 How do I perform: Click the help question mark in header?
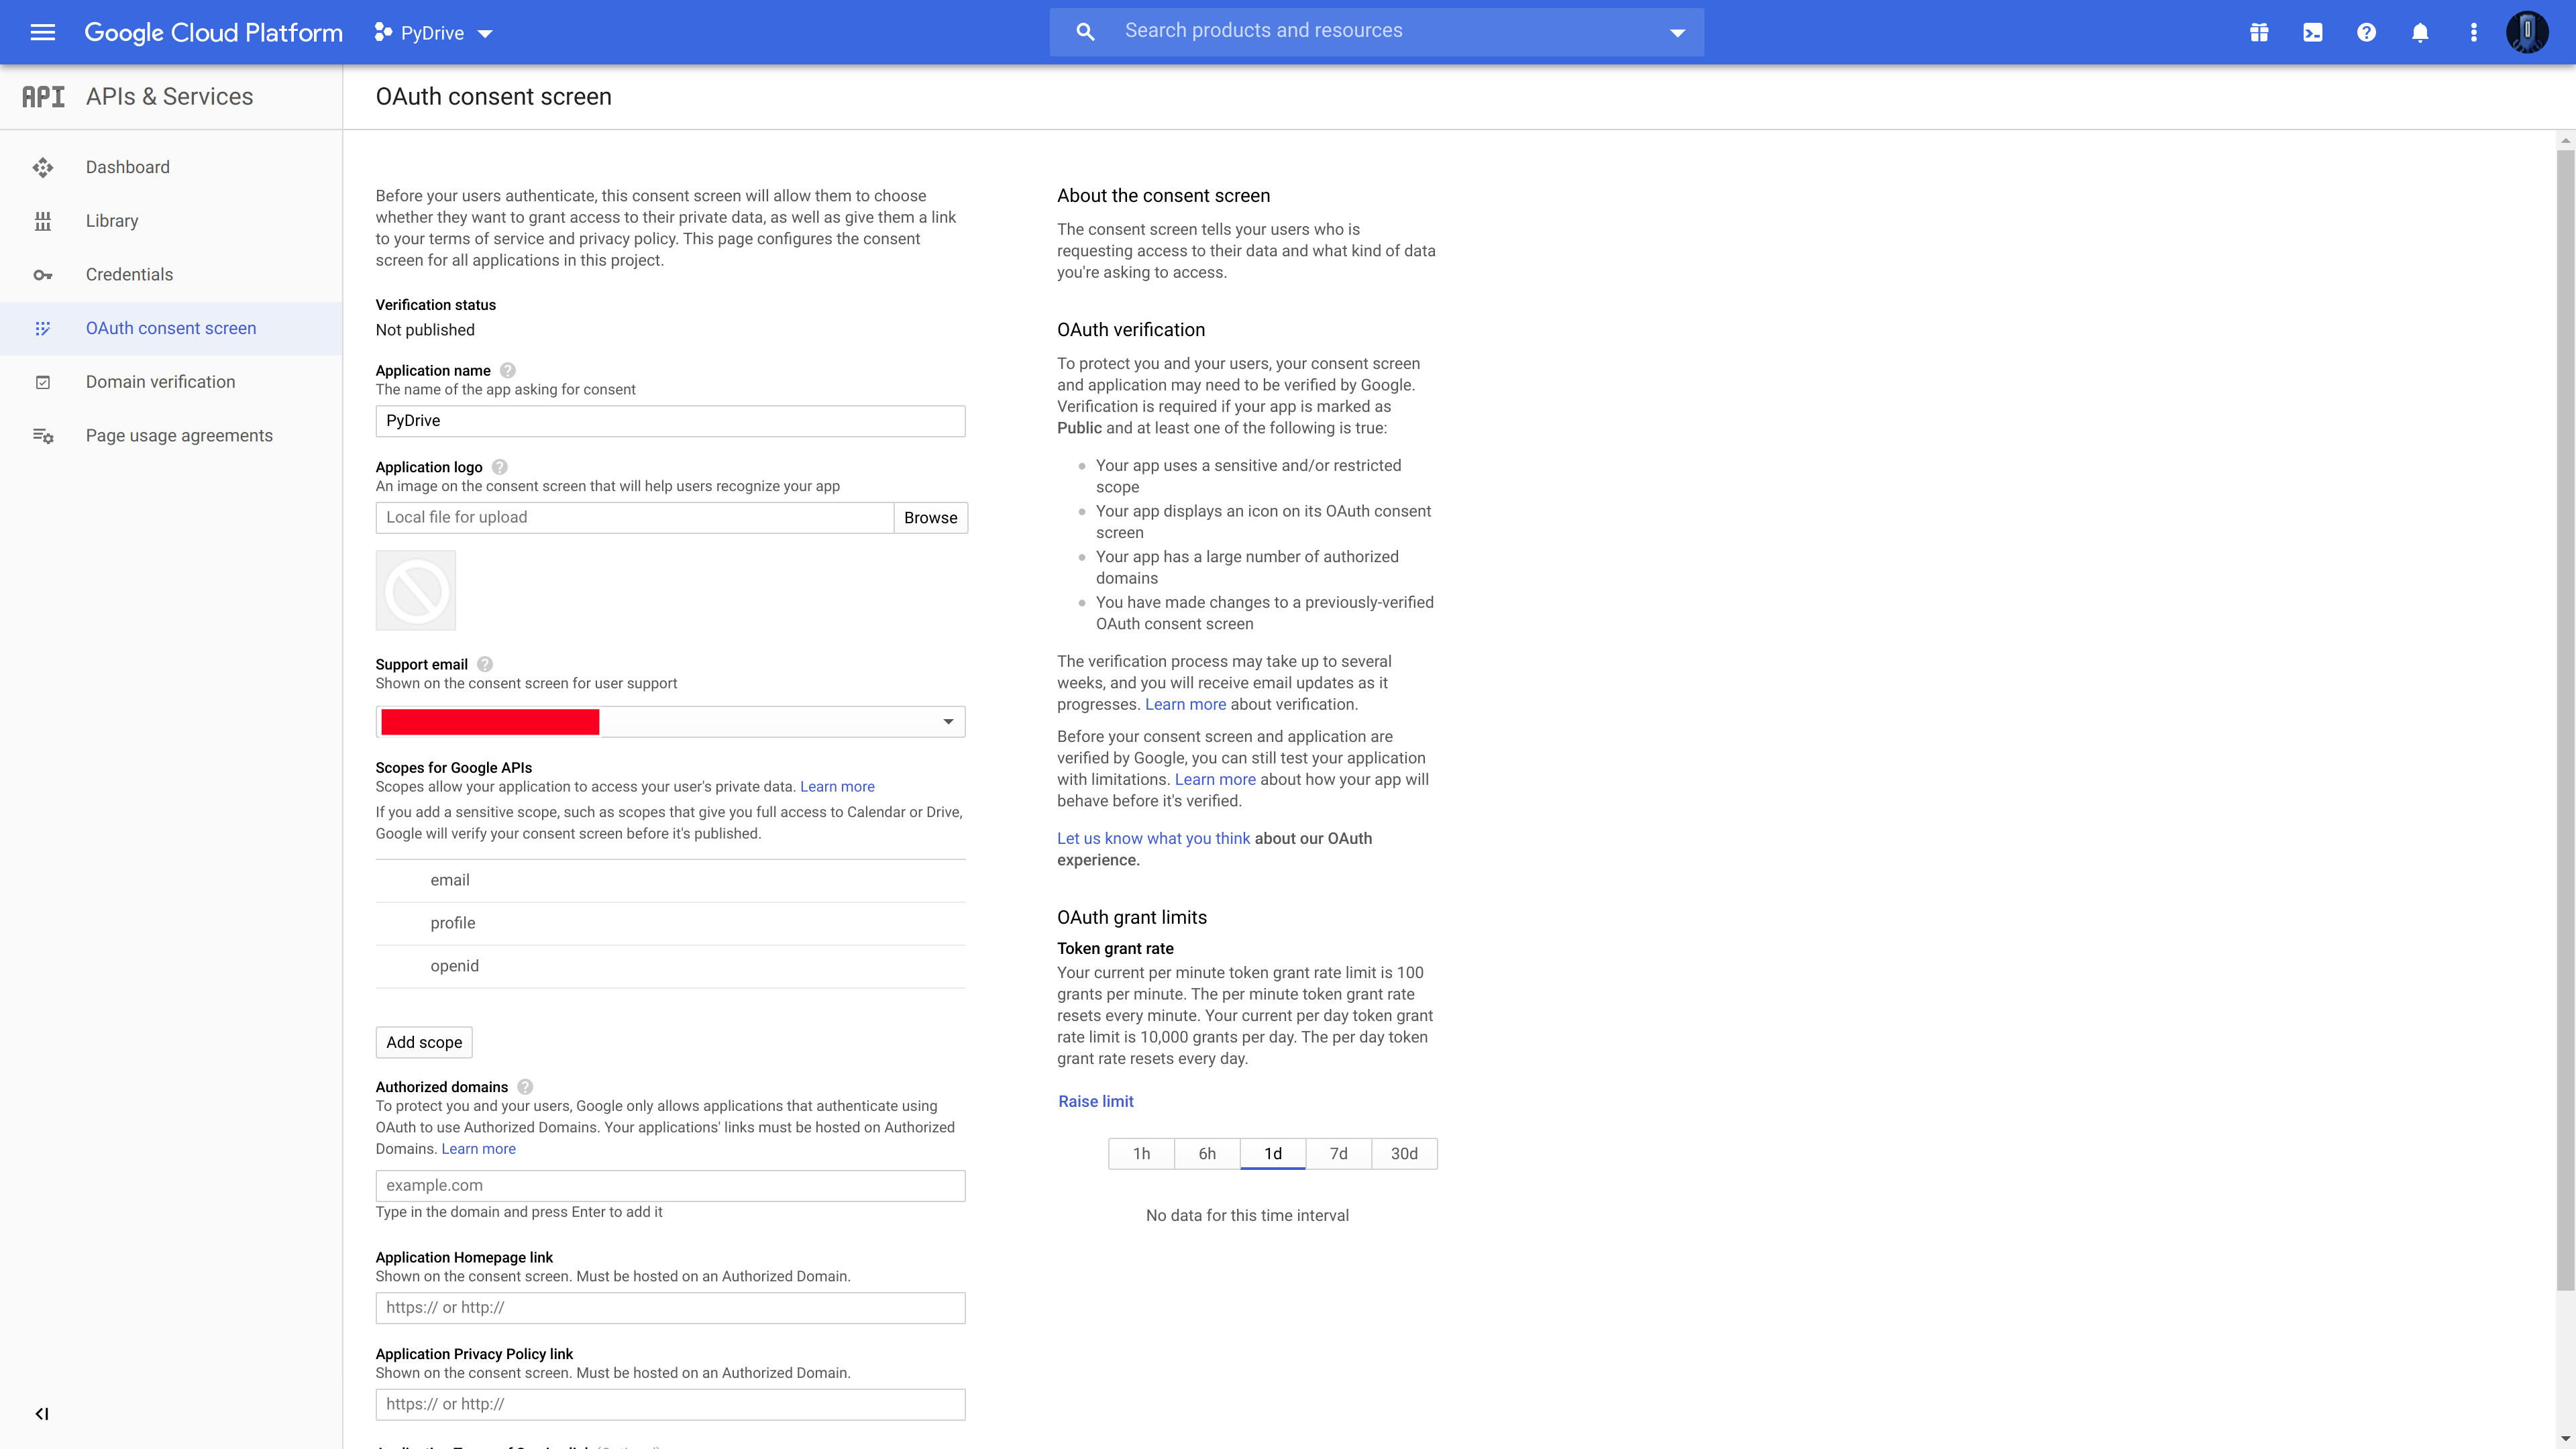tap(2366, 32)
